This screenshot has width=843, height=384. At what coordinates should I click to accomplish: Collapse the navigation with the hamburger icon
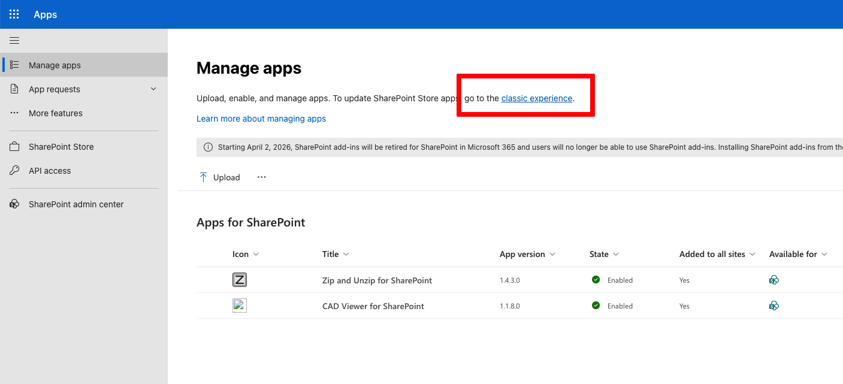click(14, 40)
